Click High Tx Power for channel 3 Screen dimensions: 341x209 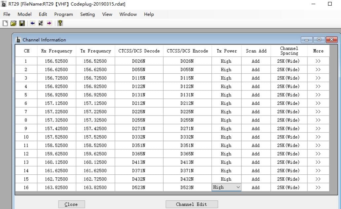pos(226,78)
